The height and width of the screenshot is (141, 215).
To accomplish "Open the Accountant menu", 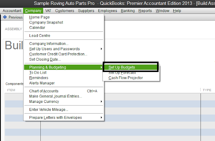I will click(12, 11).
